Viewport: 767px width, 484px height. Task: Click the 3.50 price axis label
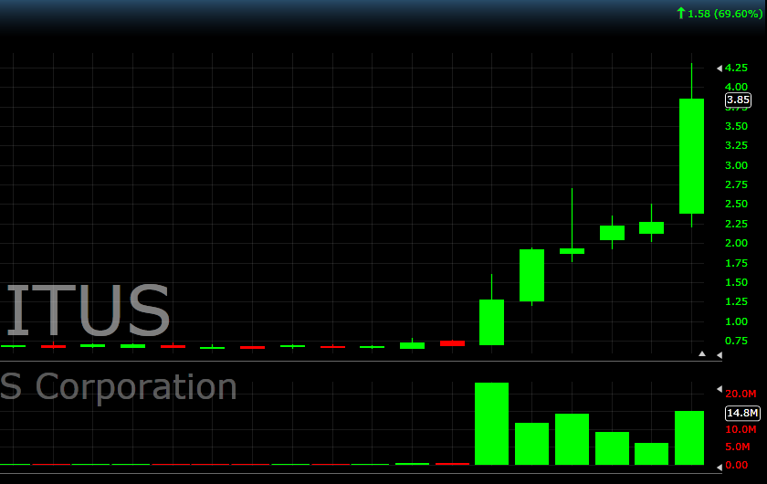pyautogui.click(x=736, y=126)
